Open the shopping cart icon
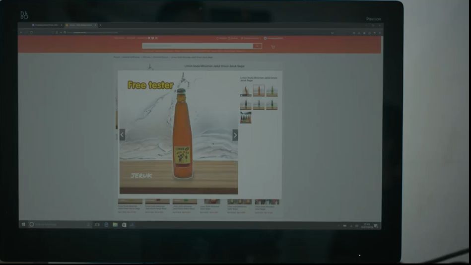Screen dimensions: 471x265 point(273,47)
